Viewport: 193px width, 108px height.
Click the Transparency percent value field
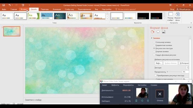(x=186, y=72)
